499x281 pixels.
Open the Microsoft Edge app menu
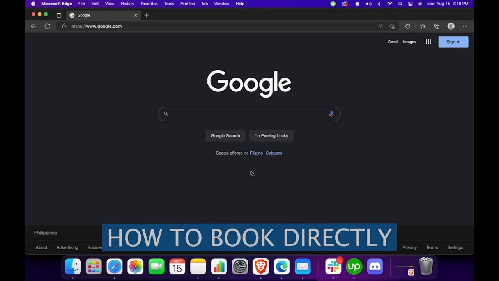pyautogui.click(x=57, y=4)
